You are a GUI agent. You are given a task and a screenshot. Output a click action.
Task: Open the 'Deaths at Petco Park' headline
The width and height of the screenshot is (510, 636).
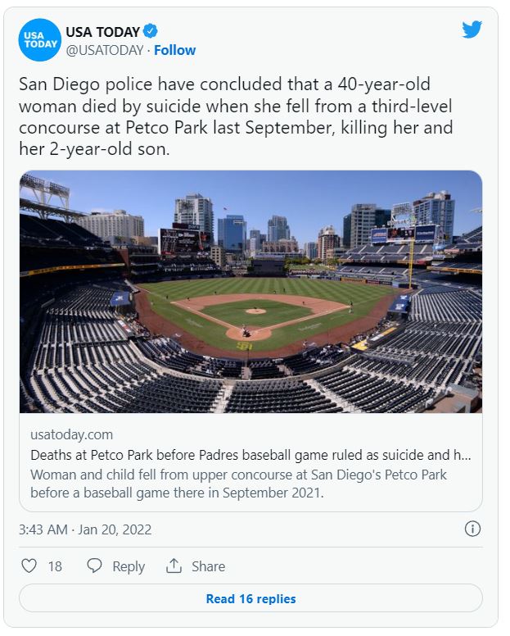[x=250, y=455]
